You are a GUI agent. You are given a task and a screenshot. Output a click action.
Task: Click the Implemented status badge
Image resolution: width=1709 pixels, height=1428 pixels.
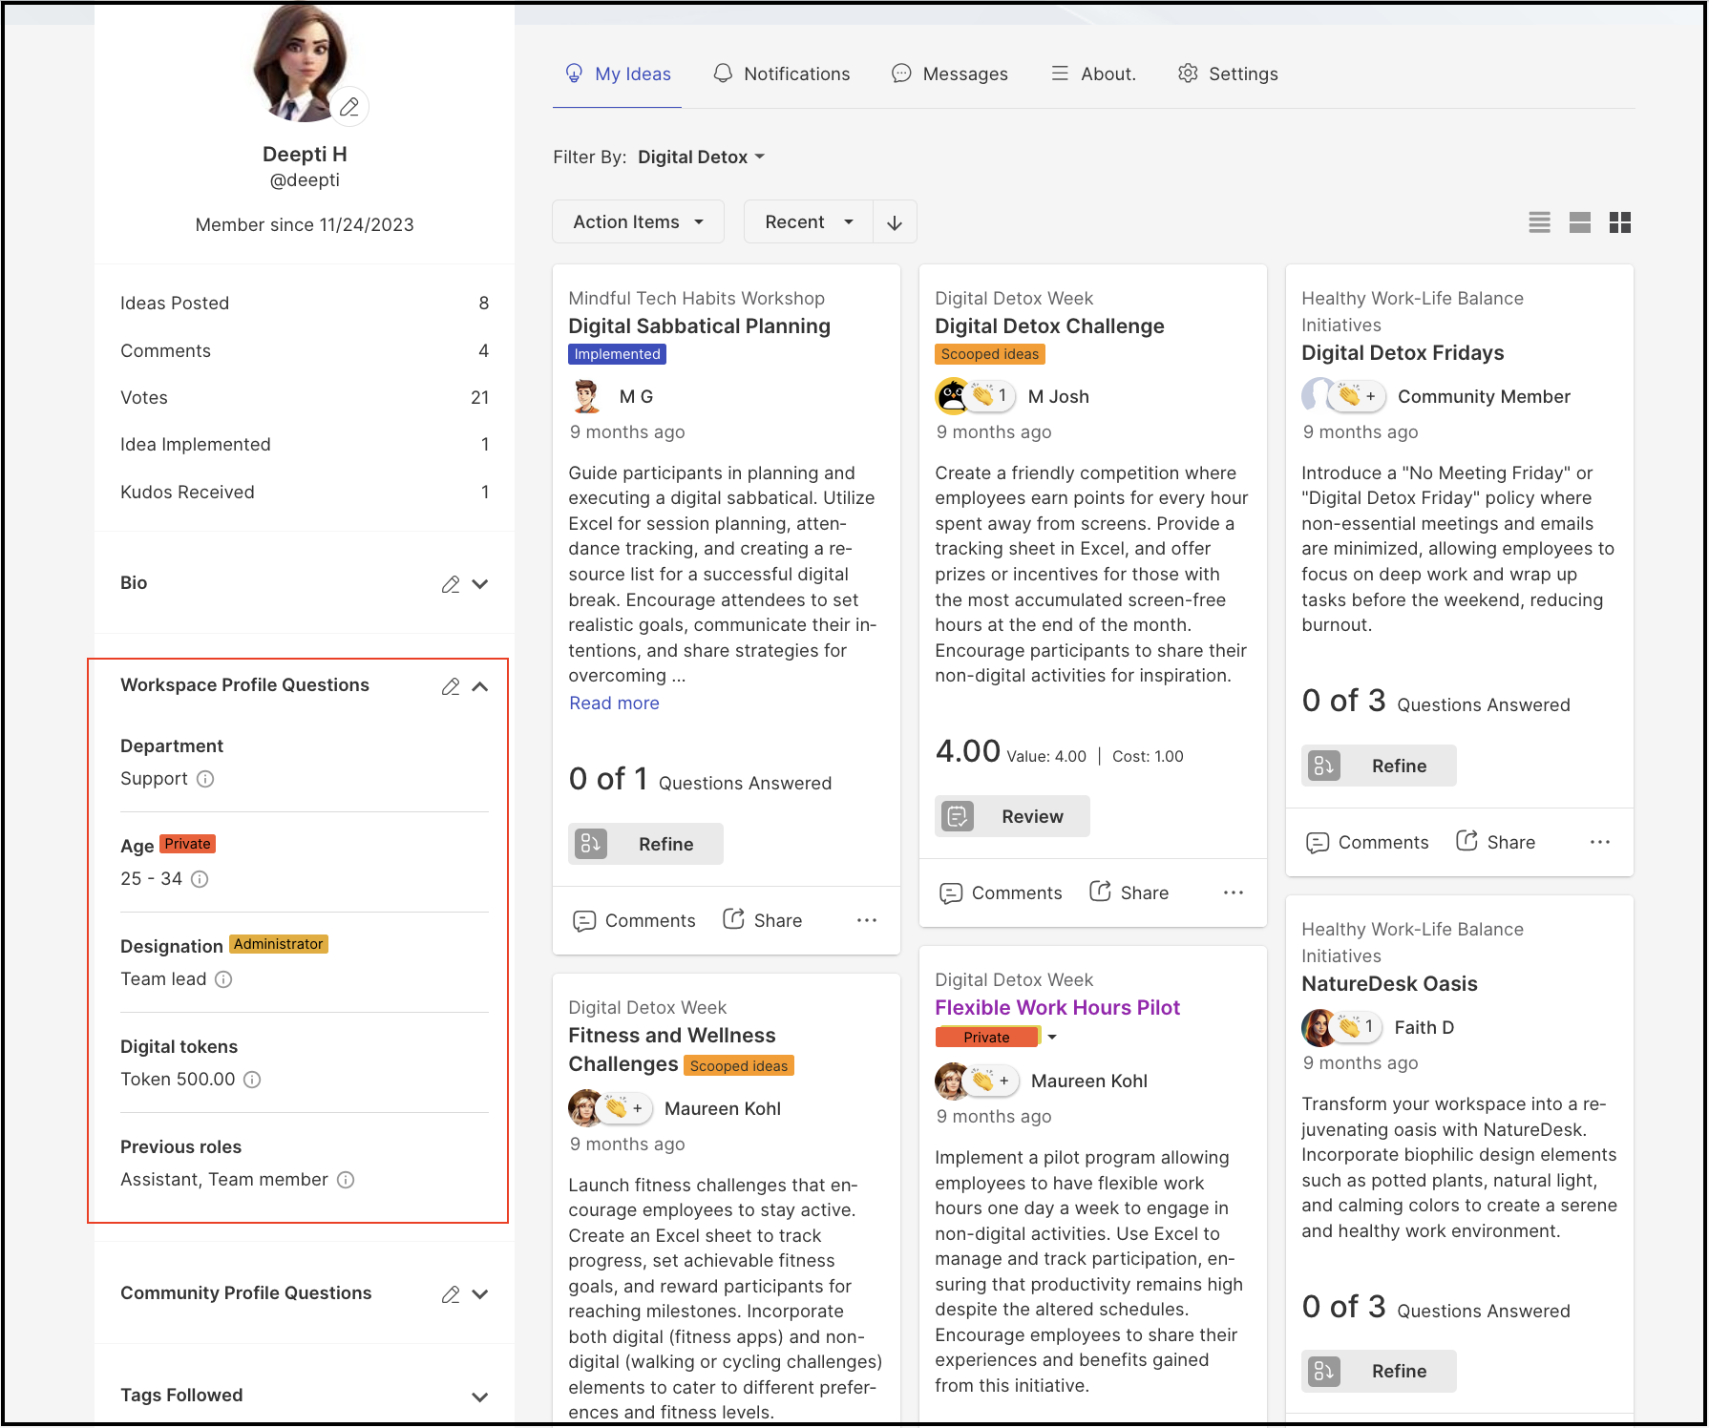click(617, 354)
